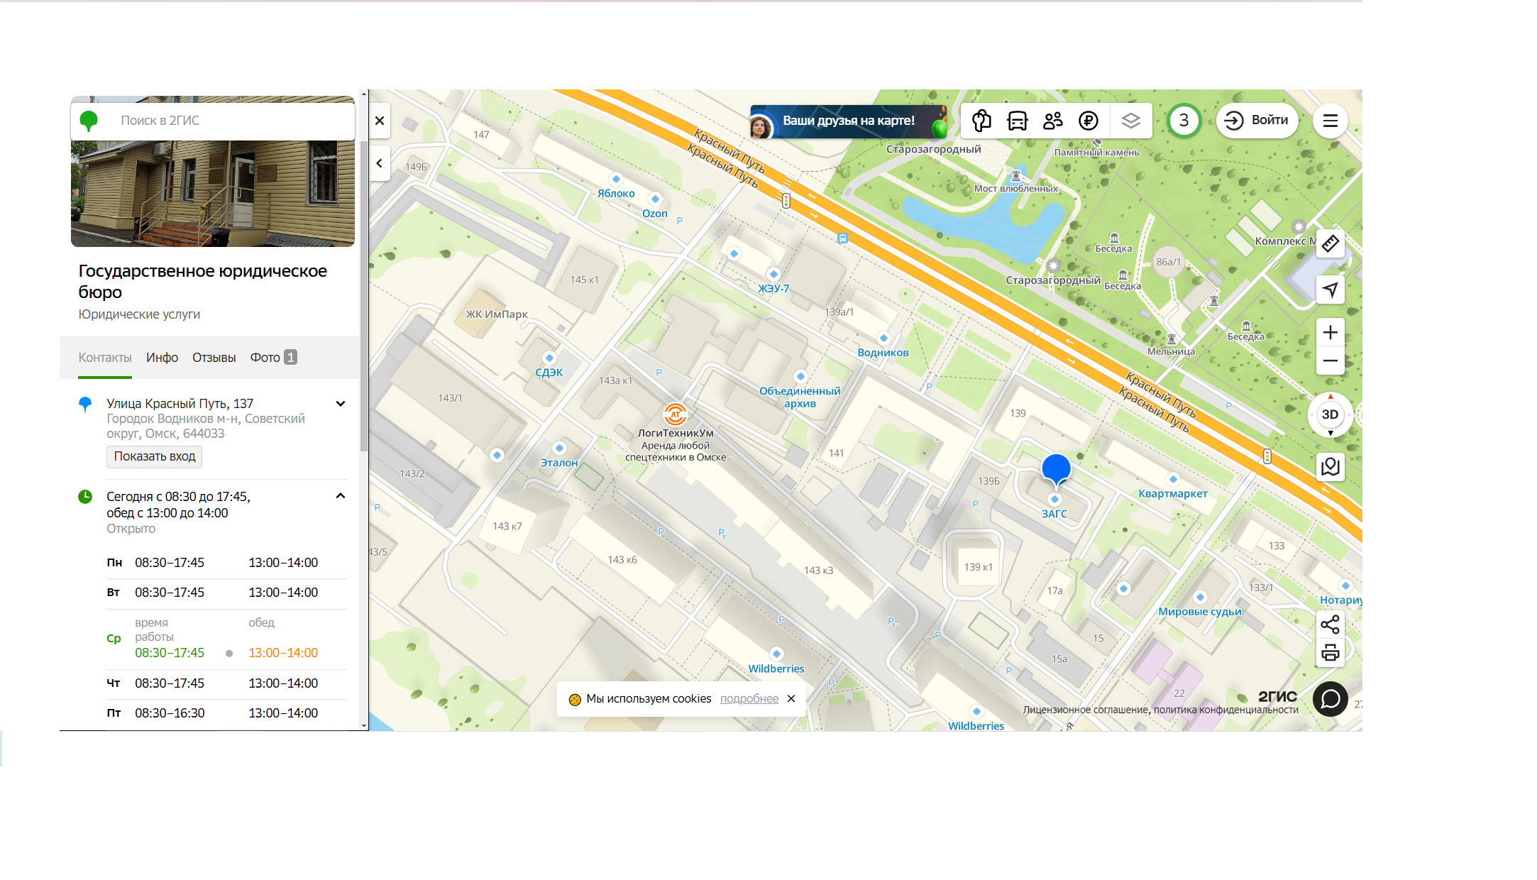Select the Эталон map label

point(559,463)
